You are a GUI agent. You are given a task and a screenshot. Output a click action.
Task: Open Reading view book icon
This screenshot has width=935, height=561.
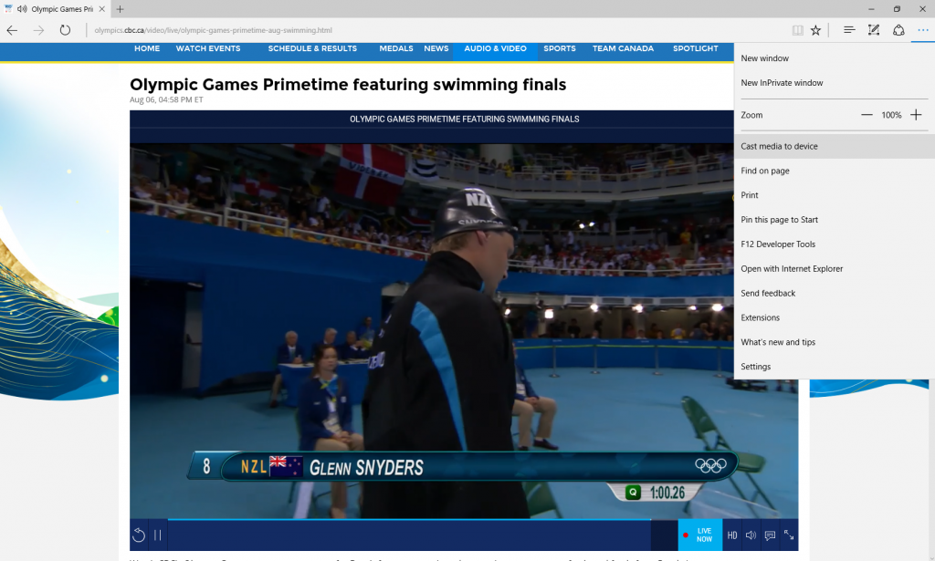(797, 30)
